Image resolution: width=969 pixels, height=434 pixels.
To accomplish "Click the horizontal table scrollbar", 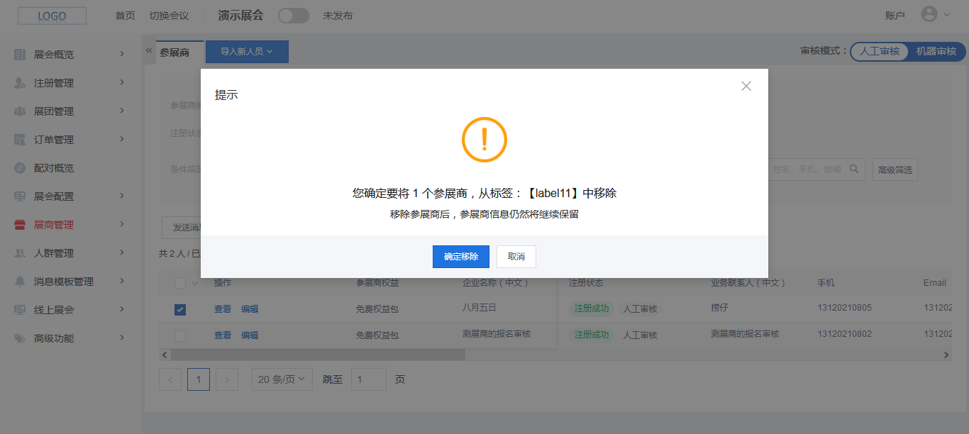I will pos(318,354).
